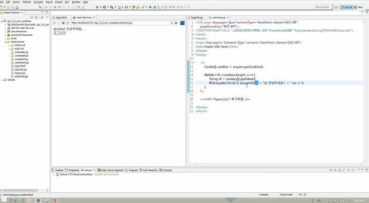Select welcome.jsp in Project Explorer
The image size is (369, 203).
21,76
